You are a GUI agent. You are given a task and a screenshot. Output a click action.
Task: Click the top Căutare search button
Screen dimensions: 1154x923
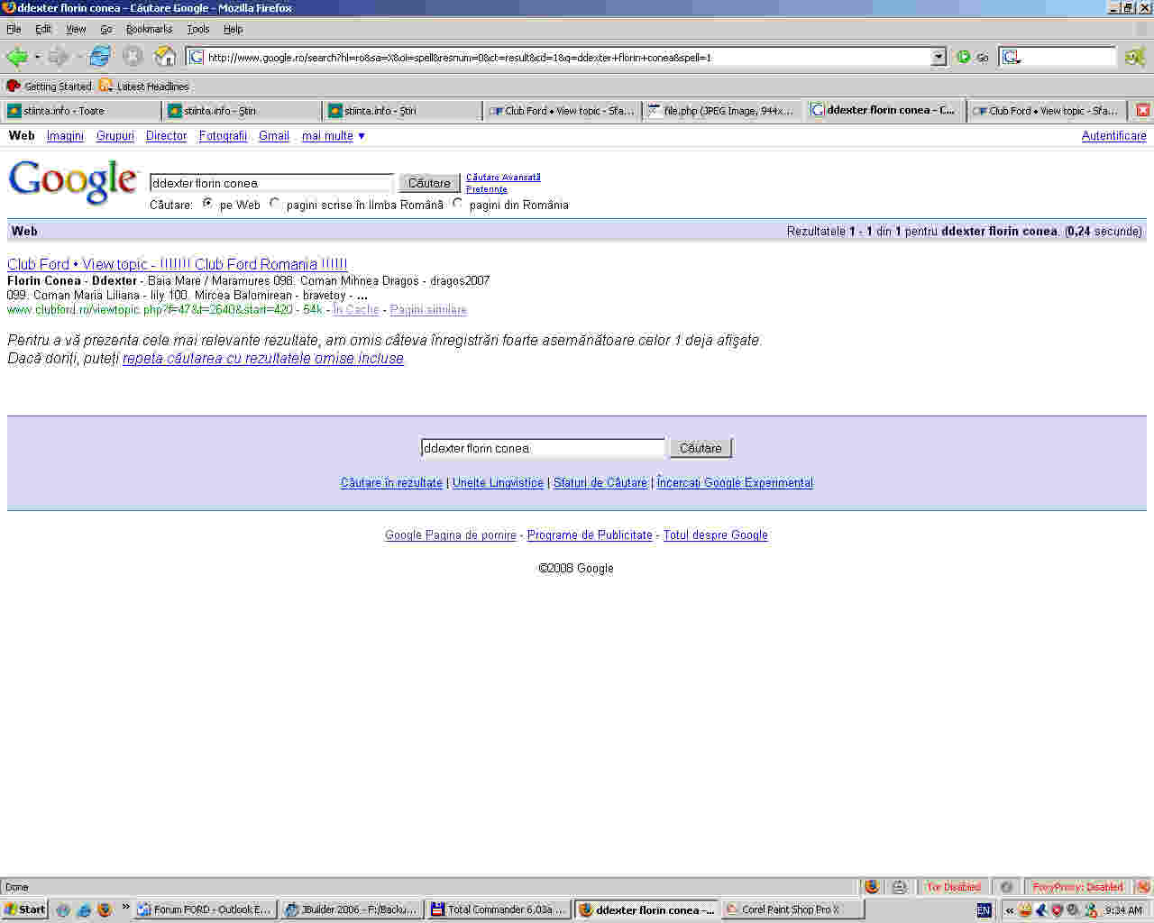click(429, 183)
